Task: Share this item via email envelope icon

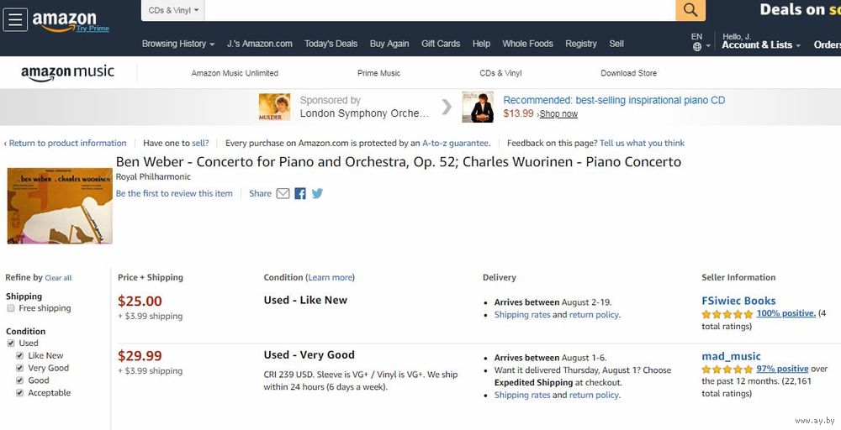Action: pos(283,193)
